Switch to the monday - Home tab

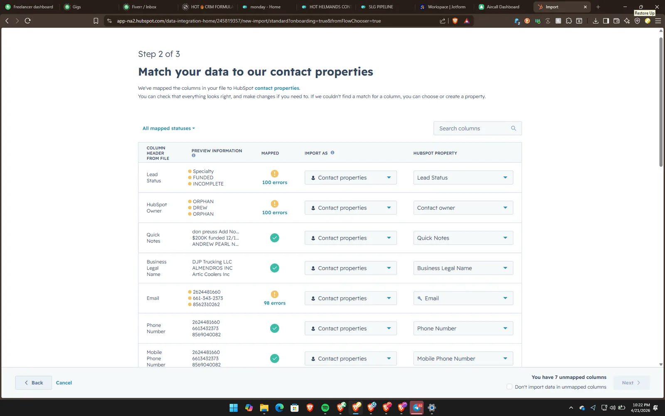click(267, 7)
